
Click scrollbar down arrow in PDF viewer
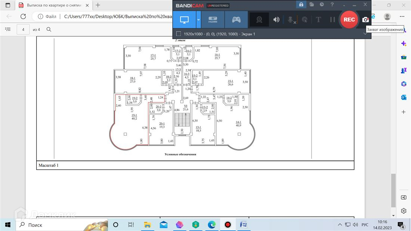click(x=393, y=216)
